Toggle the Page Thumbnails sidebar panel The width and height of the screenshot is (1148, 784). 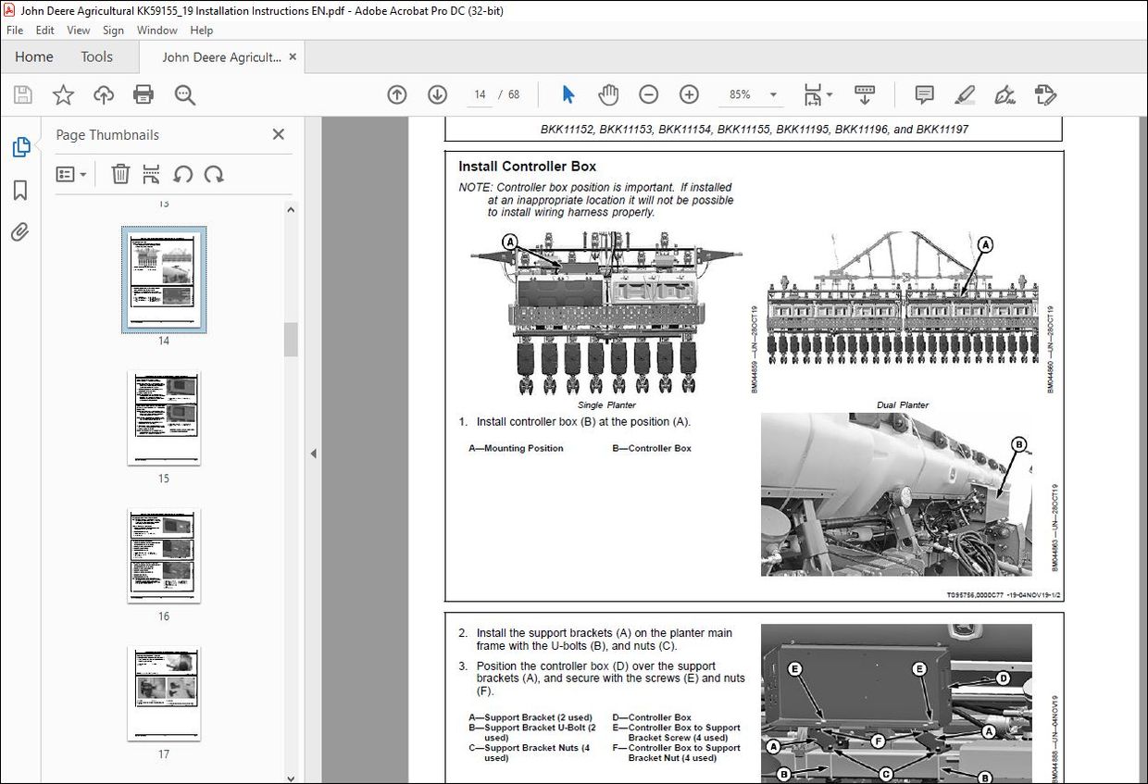20,146
